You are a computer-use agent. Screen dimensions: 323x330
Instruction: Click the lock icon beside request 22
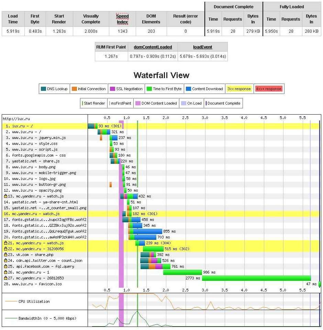tap(6, 249)
